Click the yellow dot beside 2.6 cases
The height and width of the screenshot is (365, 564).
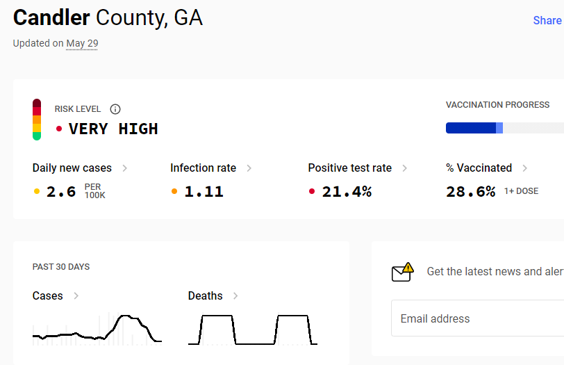pyautogui.click(x=37, y=191)
